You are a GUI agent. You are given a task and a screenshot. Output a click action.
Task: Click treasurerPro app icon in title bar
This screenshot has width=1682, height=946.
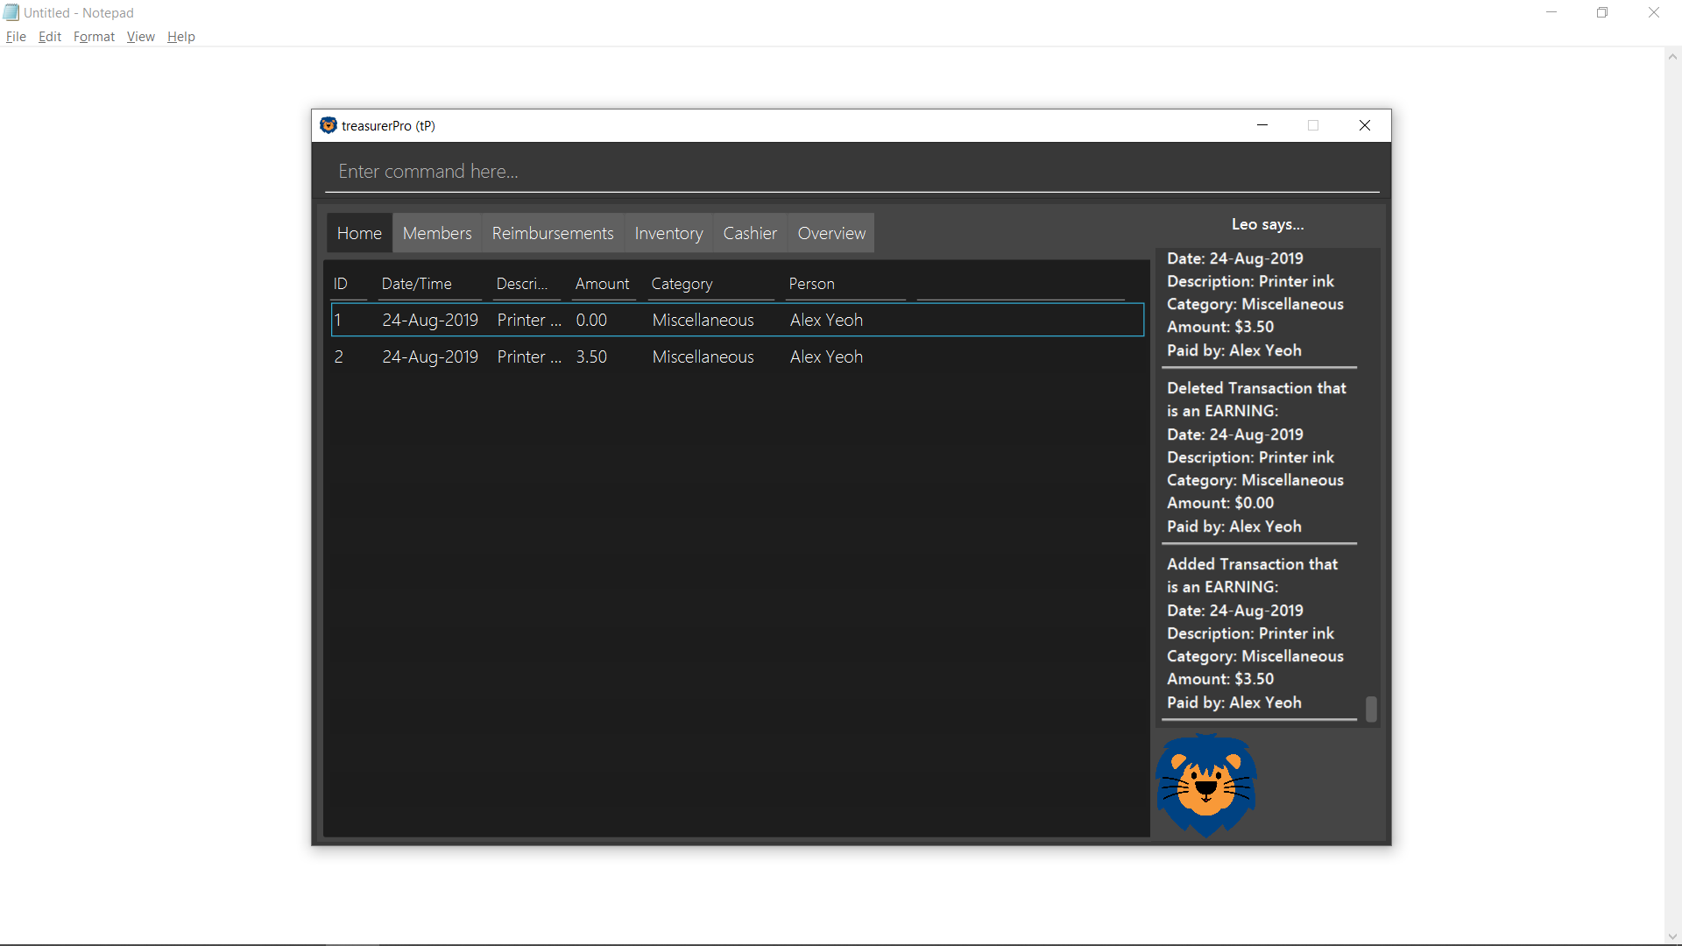(329, 125)
